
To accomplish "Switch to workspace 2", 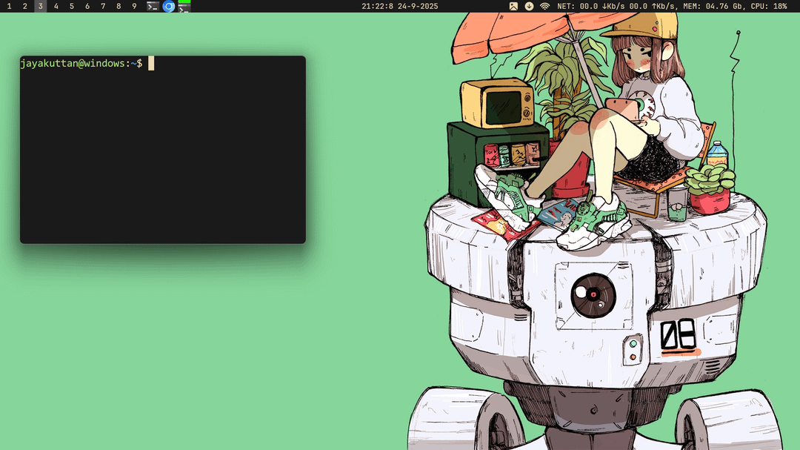I will pyautogui.click(x=24, y=6).
